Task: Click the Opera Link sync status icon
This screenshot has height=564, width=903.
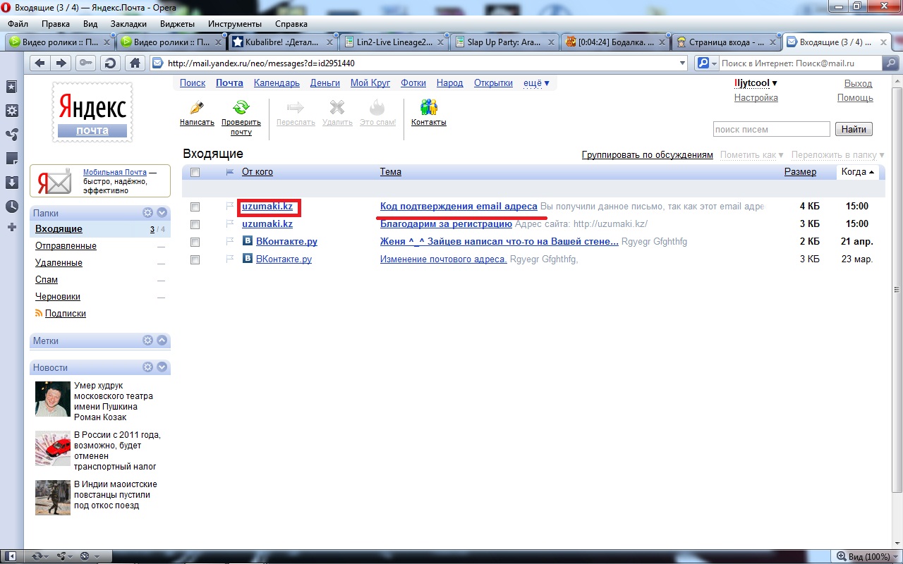Action: (x=37, y=556)
